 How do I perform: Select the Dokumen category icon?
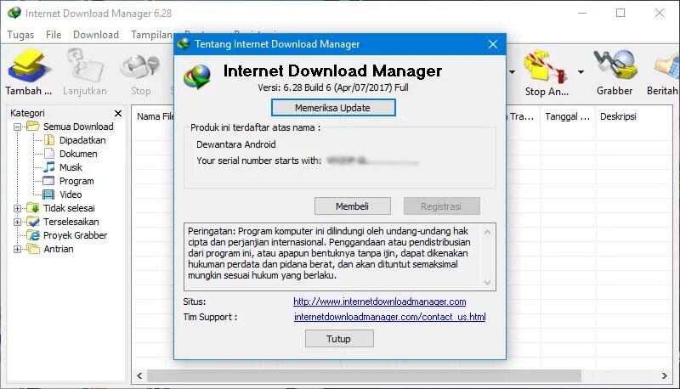[x=49, y=154]
